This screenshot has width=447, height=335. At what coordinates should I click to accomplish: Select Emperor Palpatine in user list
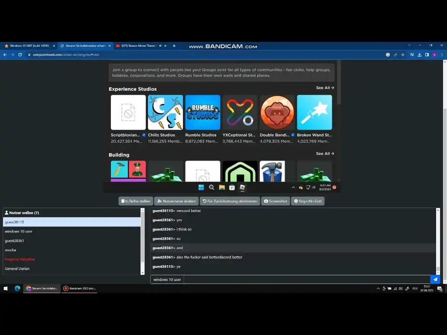(72, 260)
